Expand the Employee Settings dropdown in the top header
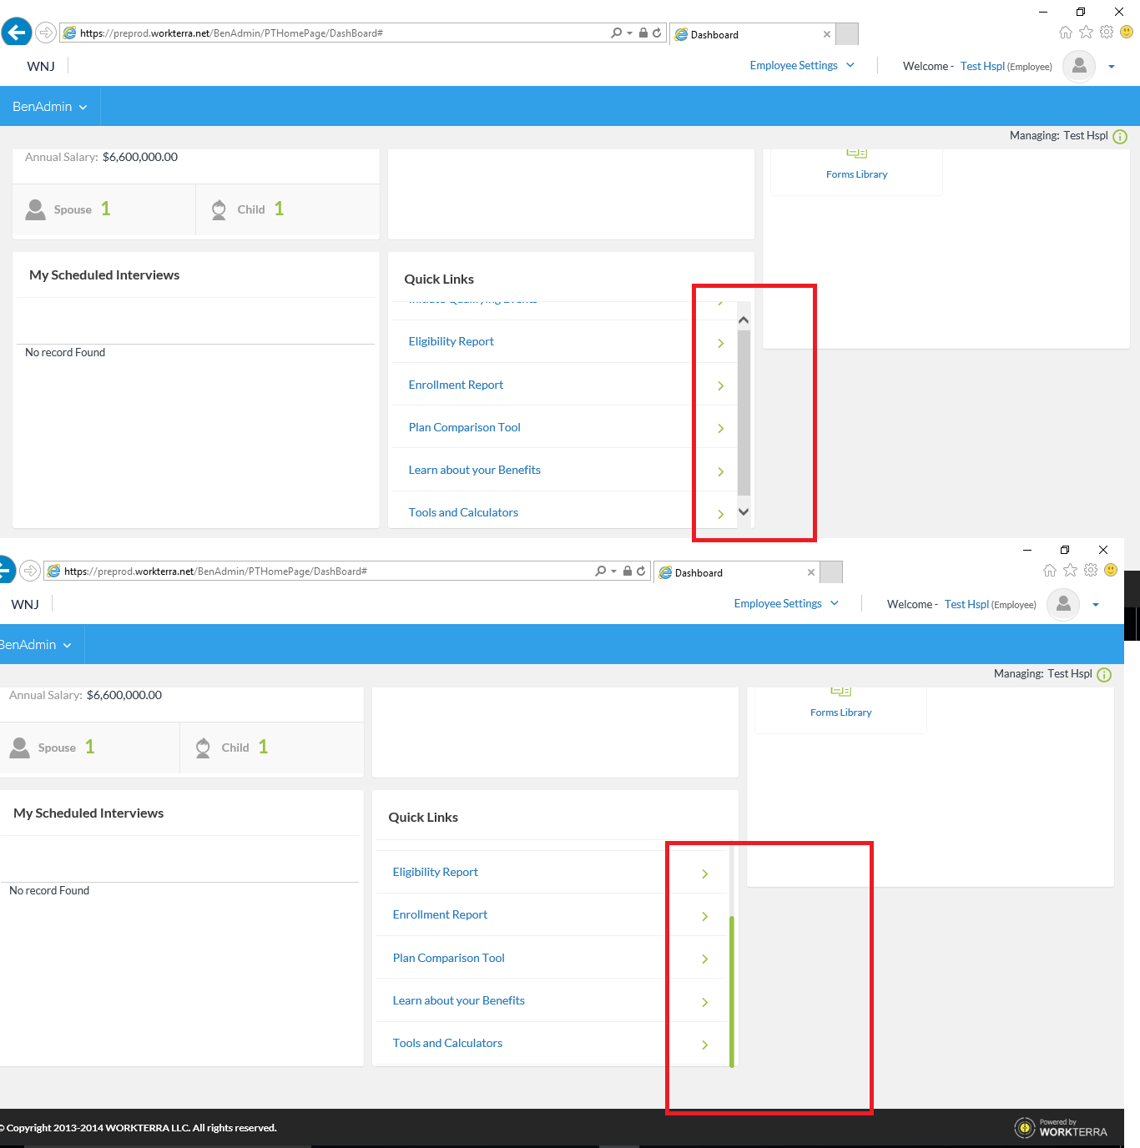The height and width of the screenshot is (1148, 1140). coord(801,66)
